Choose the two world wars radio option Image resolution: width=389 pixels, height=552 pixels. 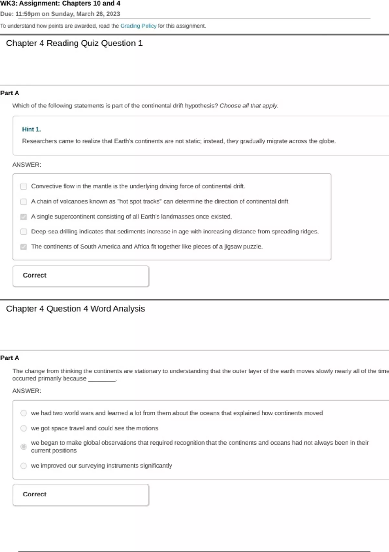[24, 413]
